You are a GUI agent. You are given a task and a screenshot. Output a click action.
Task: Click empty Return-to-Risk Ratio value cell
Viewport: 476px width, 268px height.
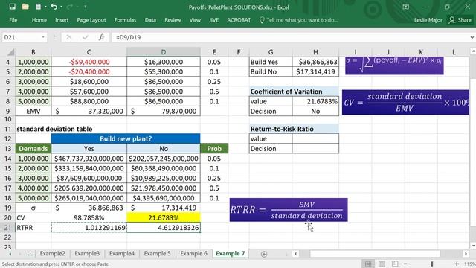tap(315, 139)
